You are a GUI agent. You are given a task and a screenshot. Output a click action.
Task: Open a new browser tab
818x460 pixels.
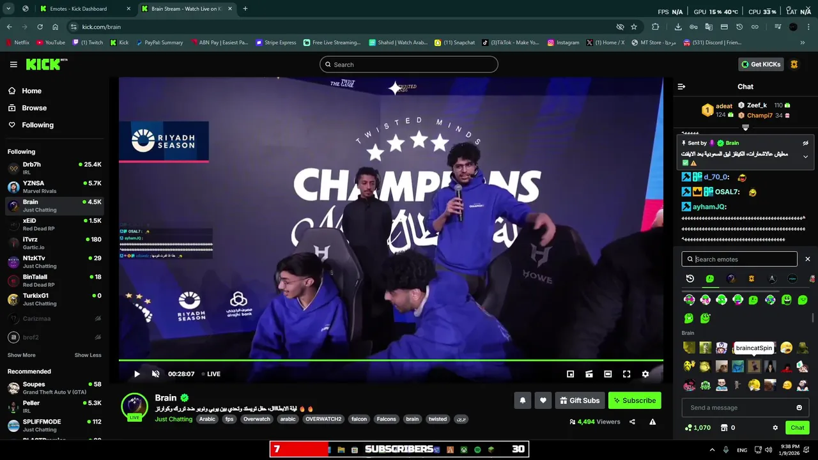(245, 9)
